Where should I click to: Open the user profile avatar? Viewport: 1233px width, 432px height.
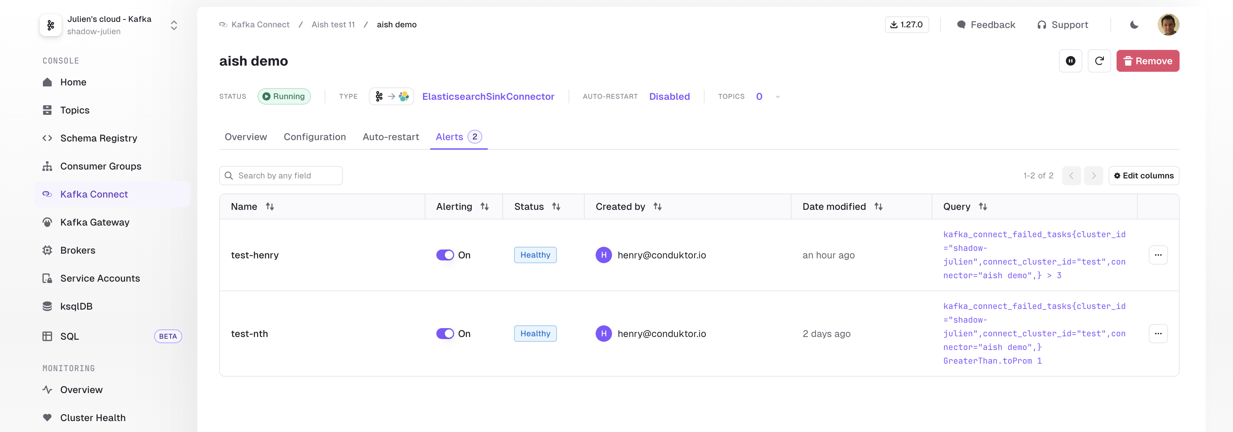1168,25
